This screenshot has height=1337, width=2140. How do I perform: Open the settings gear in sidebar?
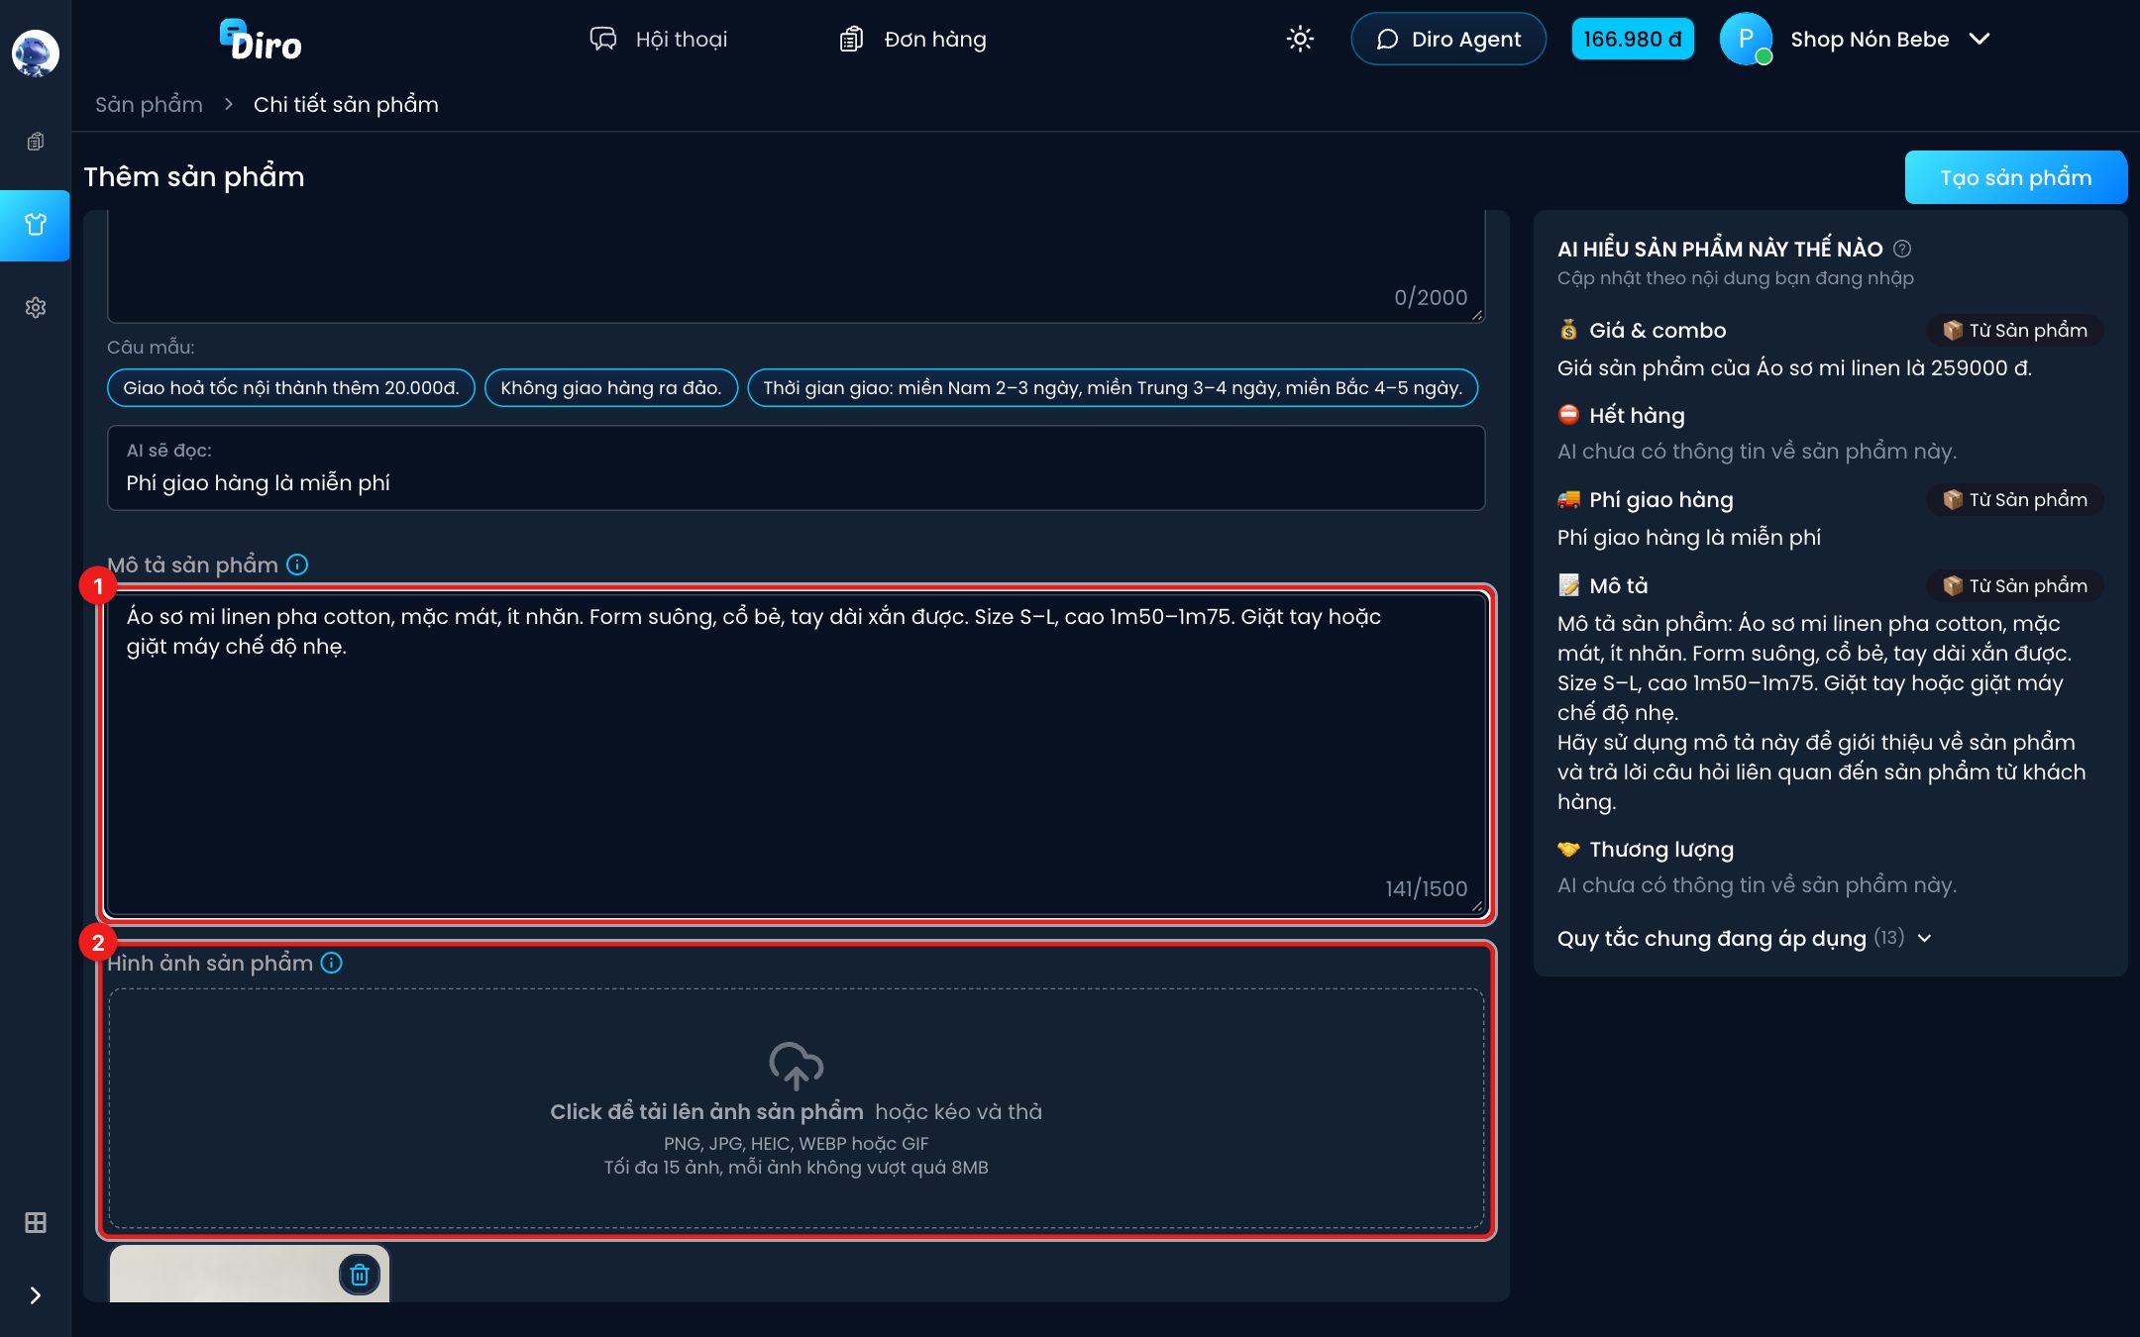[x=35, y=308]
